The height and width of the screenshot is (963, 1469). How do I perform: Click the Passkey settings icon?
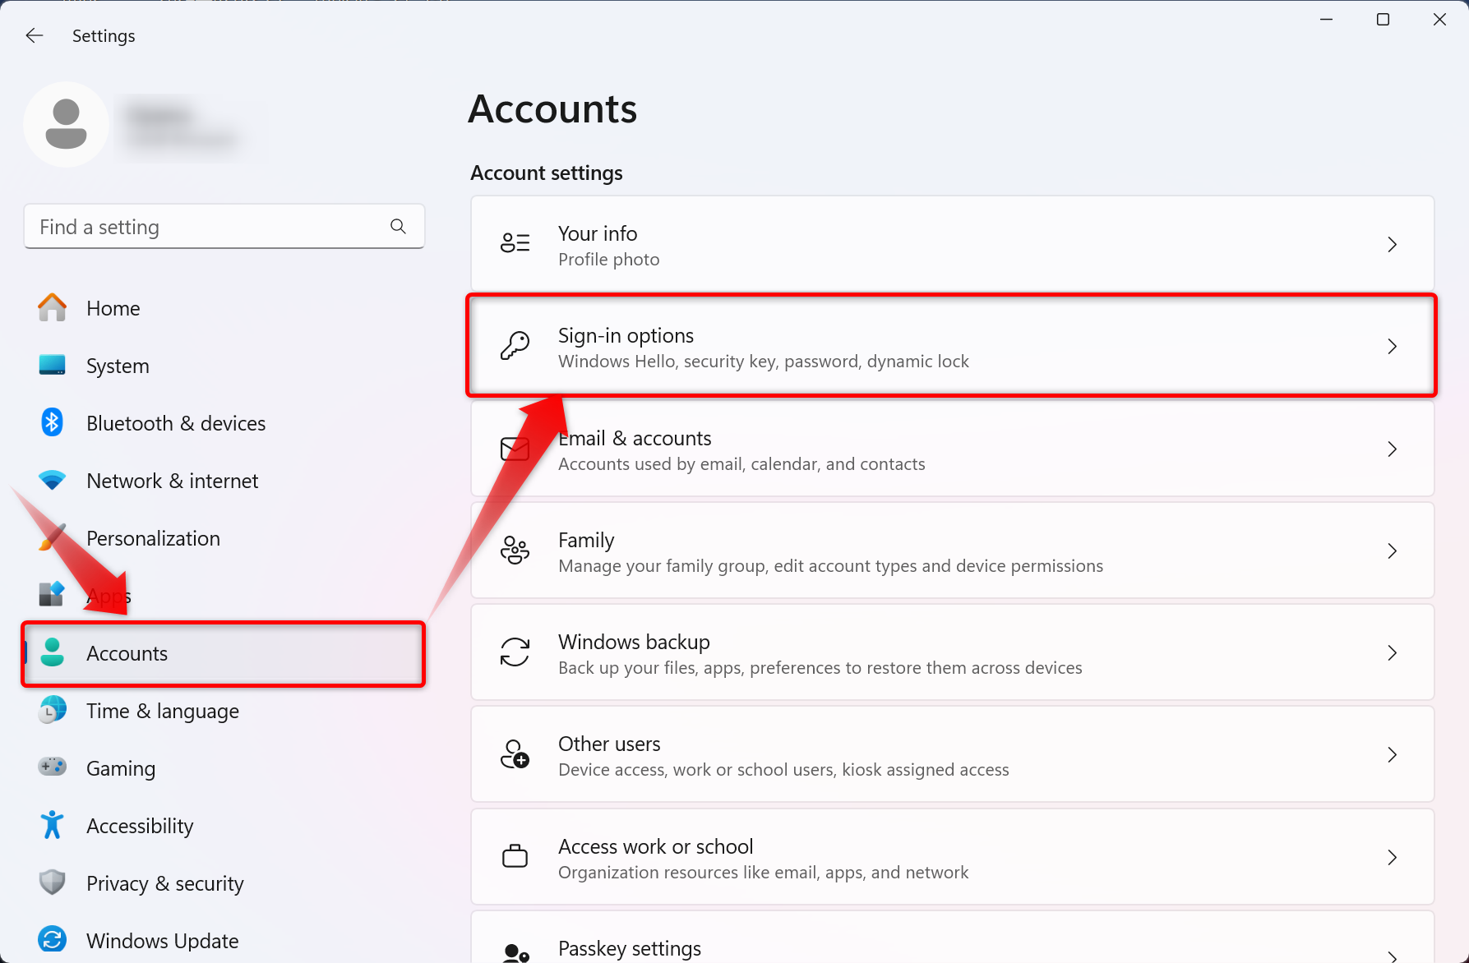(x=515, y=953)
